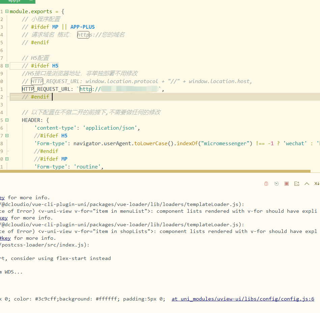Viewport: 320px width, 313px height.
Task: Click the 'wechat' string value
Action: (295, 144)
